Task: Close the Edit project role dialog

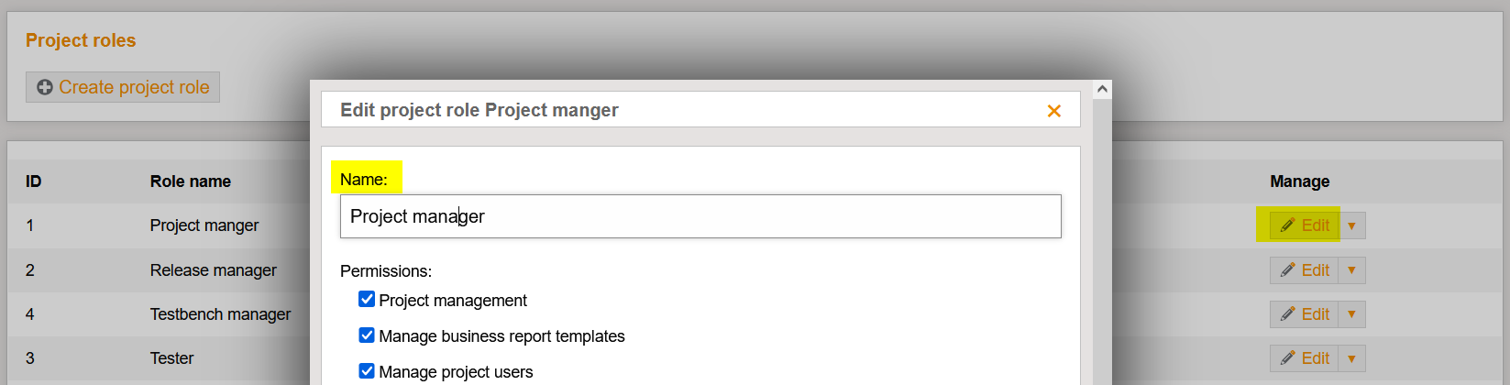Action: point(1054,111)
